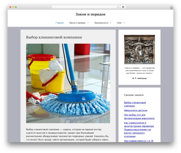This screenshot has width=181, height=153.
Task: Click the article's first paragraph text
Action: click(x=68, y=135)
